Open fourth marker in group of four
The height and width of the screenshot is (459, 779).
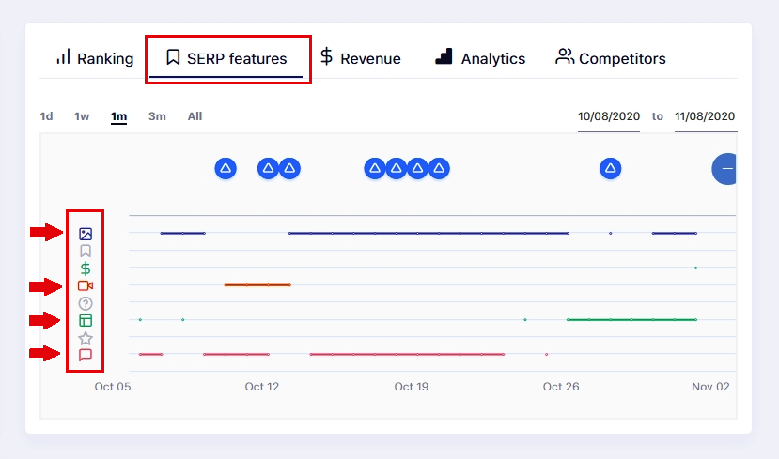pos(439,169)
